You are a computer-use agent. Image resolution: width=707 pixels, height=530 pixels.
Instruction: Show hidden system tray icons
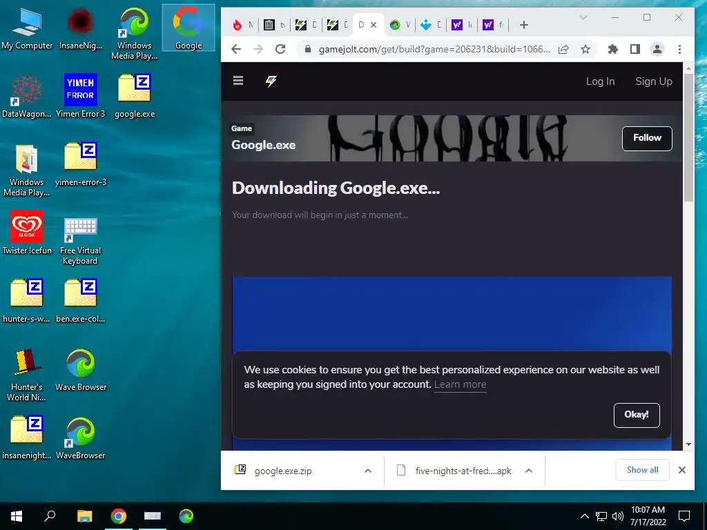click(x=584, y=516)
